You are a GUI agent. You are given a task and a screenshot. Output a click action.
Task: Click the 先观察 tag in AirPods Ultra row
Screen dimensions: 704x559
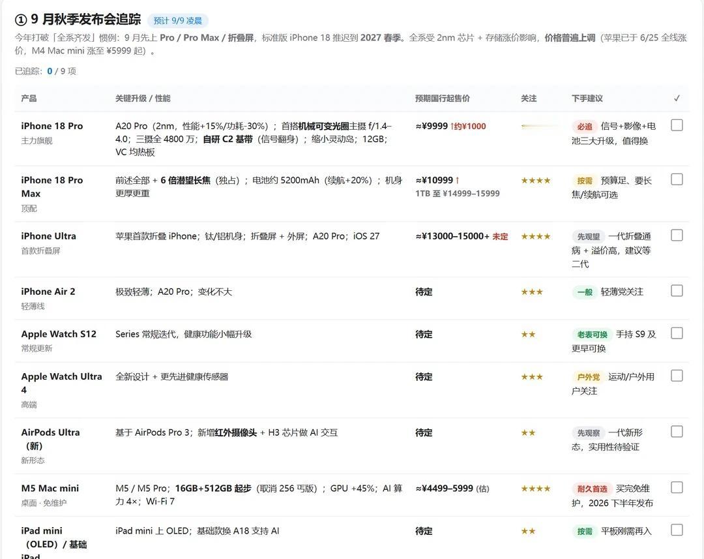pyautogui.click(x=588, y=432)
